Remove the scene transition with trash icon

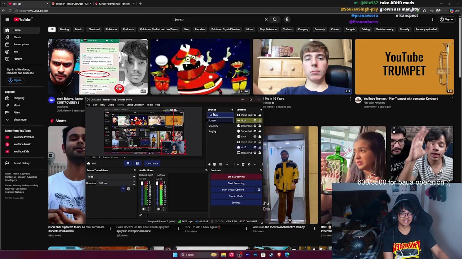128,189
